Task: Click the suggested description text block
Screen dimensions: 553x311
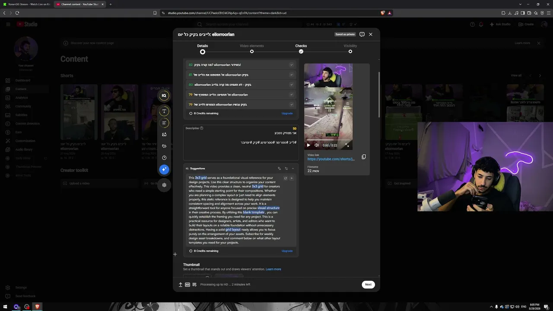Action: coord(235,210)
